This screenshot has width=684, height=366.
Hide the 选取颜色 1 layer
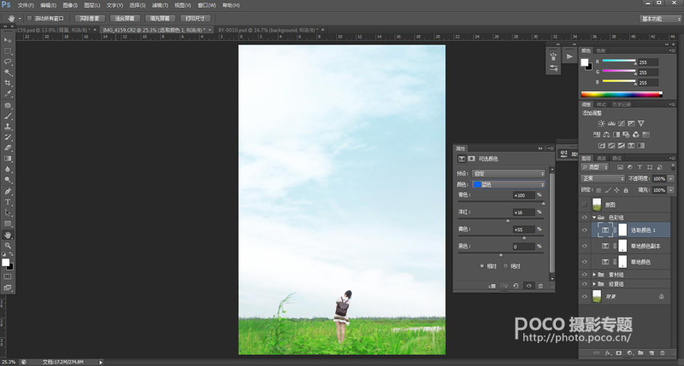tap(585, 230)
